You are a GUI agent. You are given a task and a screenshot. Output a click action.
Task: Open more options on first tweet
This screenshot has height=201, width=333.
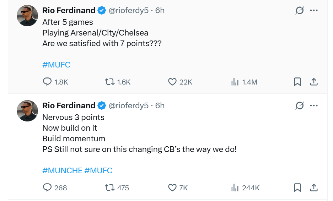click(x=313, y=11)
